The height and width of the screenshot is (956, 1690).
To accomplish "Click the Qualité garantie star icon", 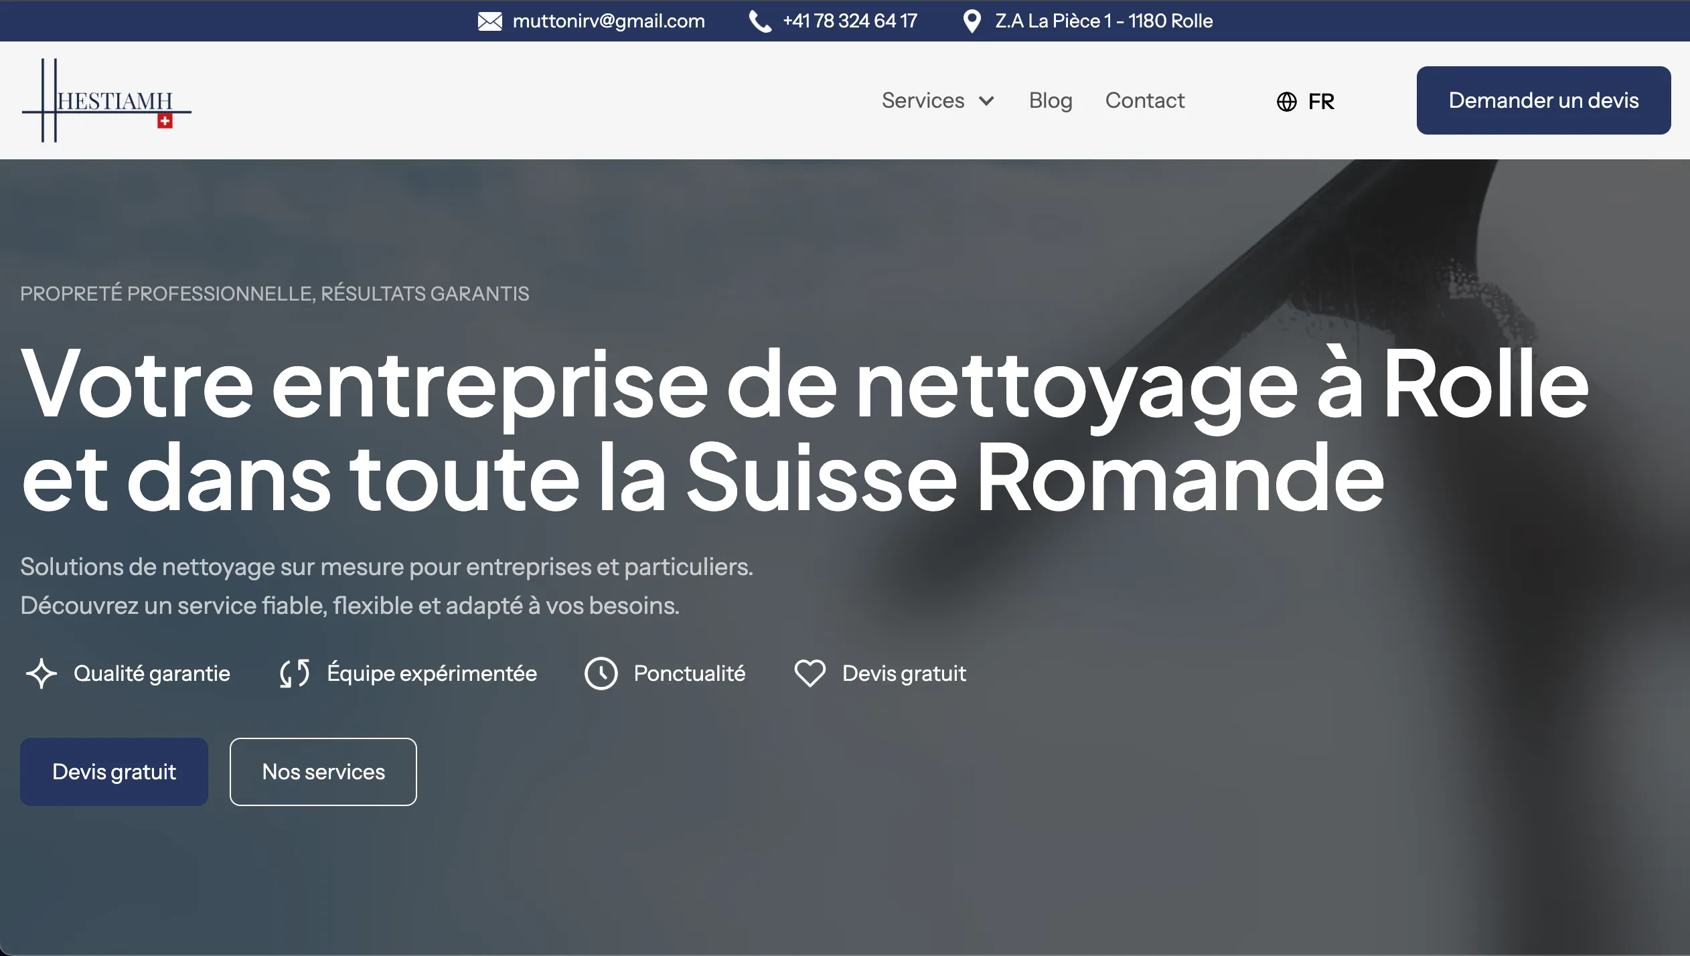I will click(42, 673).
